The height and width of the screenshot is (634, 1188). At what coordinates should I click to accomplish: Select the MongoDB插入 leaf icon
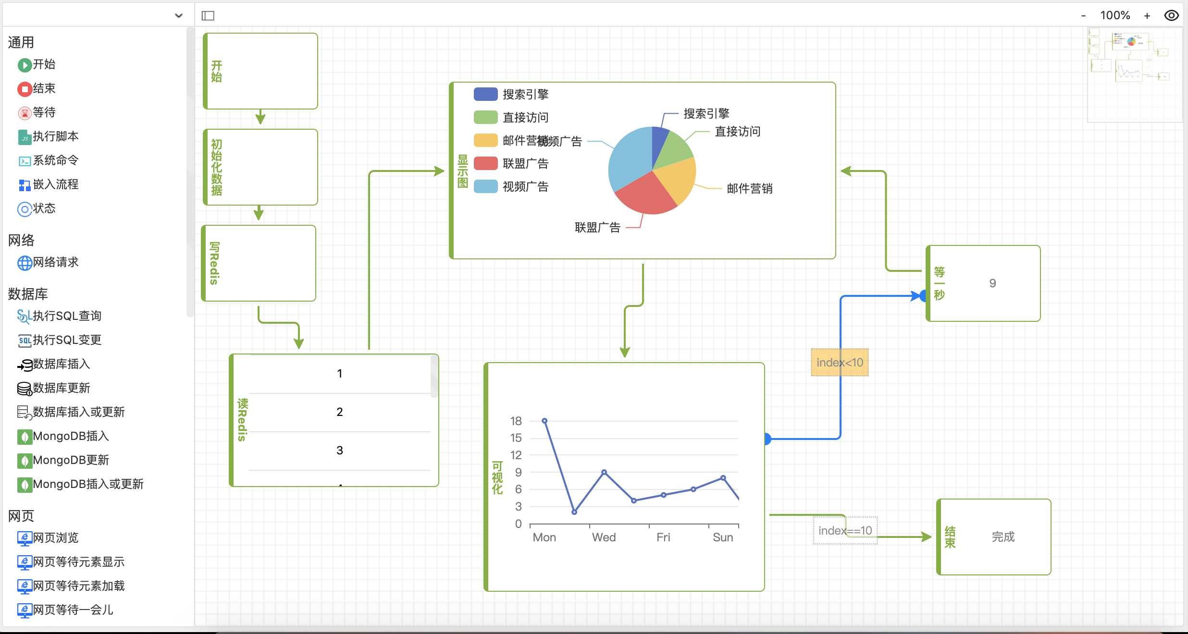point(25,437)
